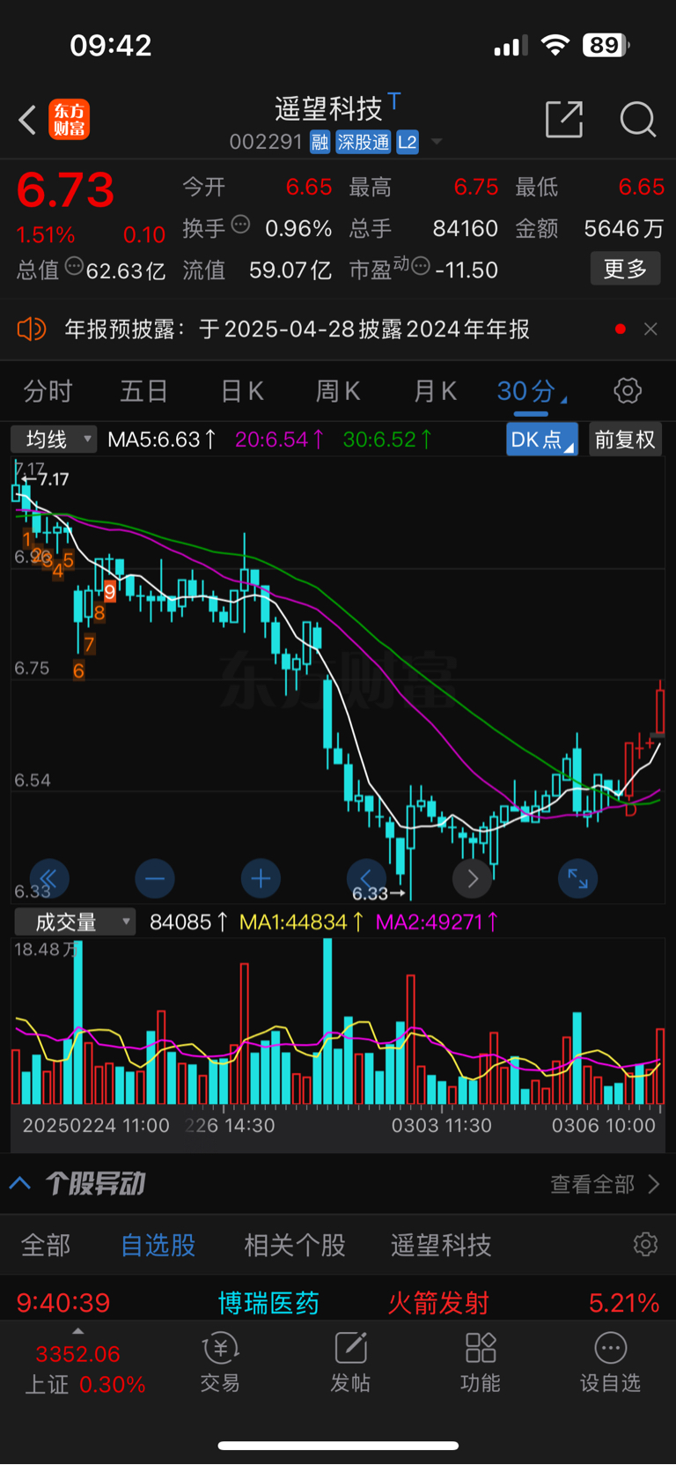Open the 博瑞医药 alert row

pyautogui.click(x=338, y=1302)
